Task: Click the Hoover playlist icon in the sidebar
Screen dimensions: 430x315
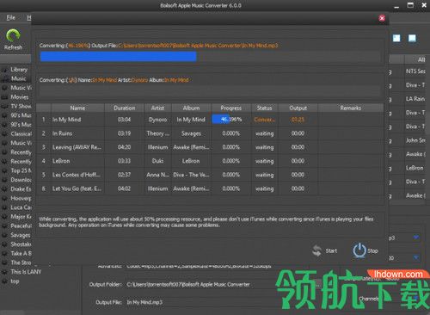Action: pos(4,198)
